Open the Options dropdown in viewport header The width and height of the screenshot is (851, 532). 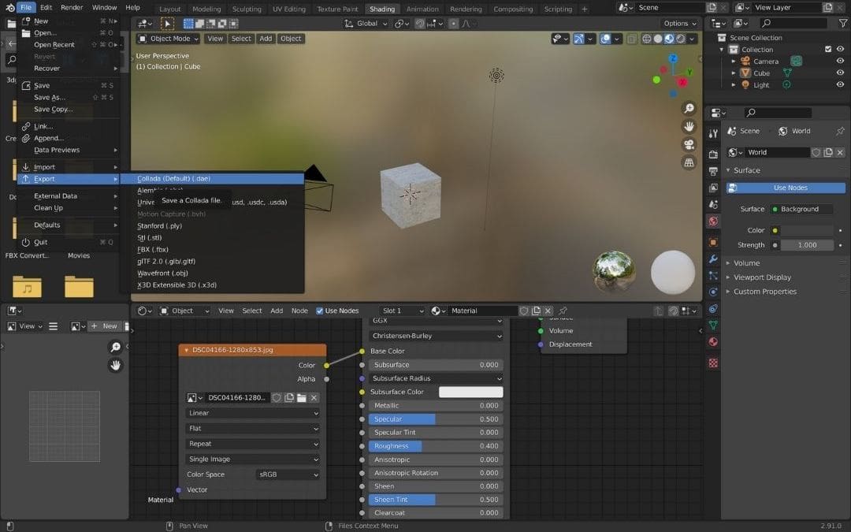click(x=679, y=24)
